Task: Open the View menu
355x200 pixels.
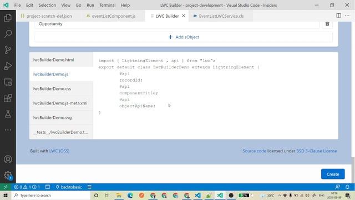Action: [x=65, y=5]
